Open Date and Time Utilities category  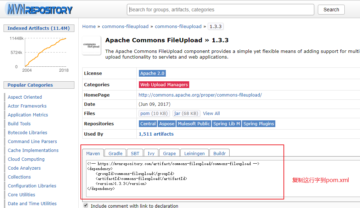(32, 204)
